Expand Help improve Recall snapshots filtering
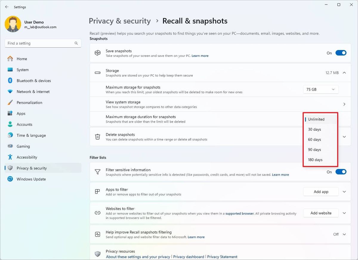358x260 pixels. point(344,234)
